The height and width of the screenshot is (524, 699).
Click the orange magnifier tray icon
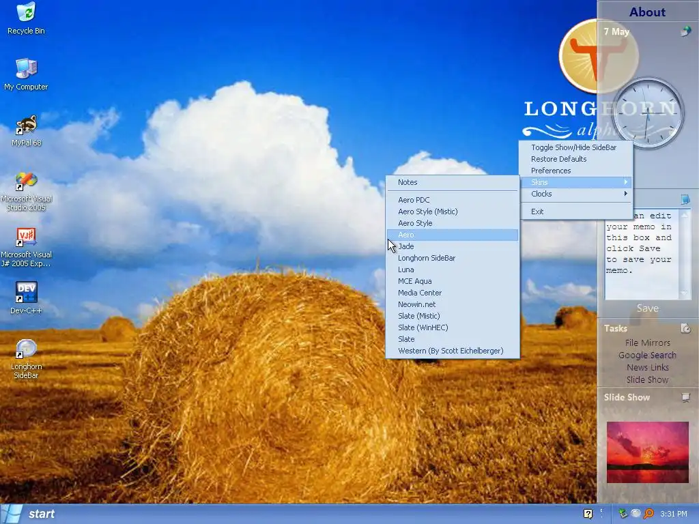pyautogui.click(x=648, y=514)
